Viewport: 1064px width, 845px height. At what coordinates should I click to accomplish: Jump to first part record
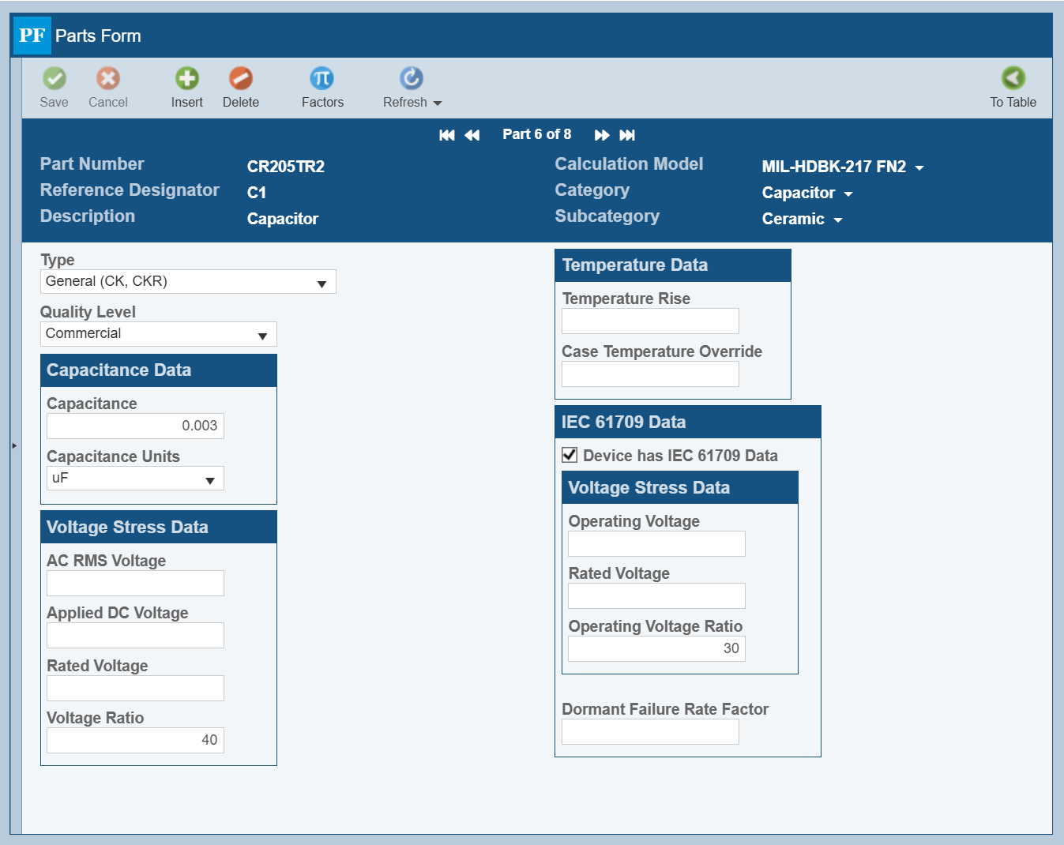point(446,135)
